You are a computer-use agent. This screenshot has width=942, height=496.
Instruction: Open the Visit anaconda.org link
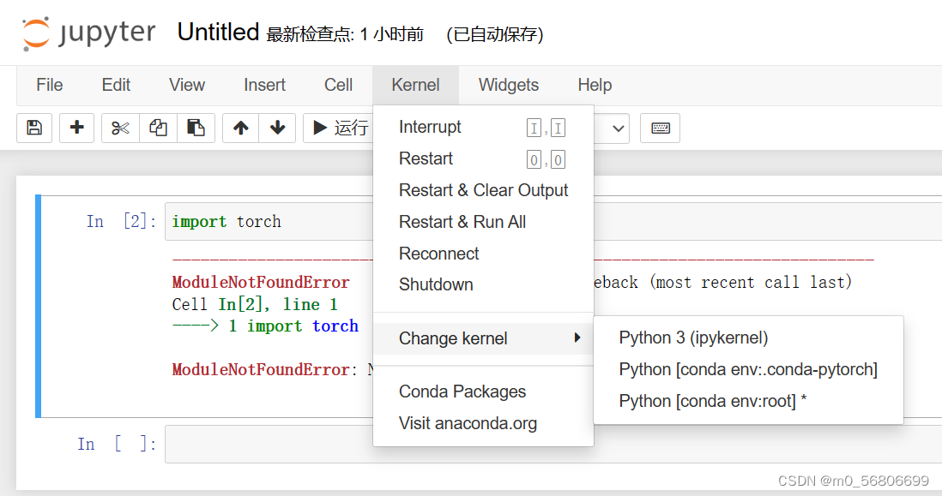pyautogui.click(x=468, y=423)
